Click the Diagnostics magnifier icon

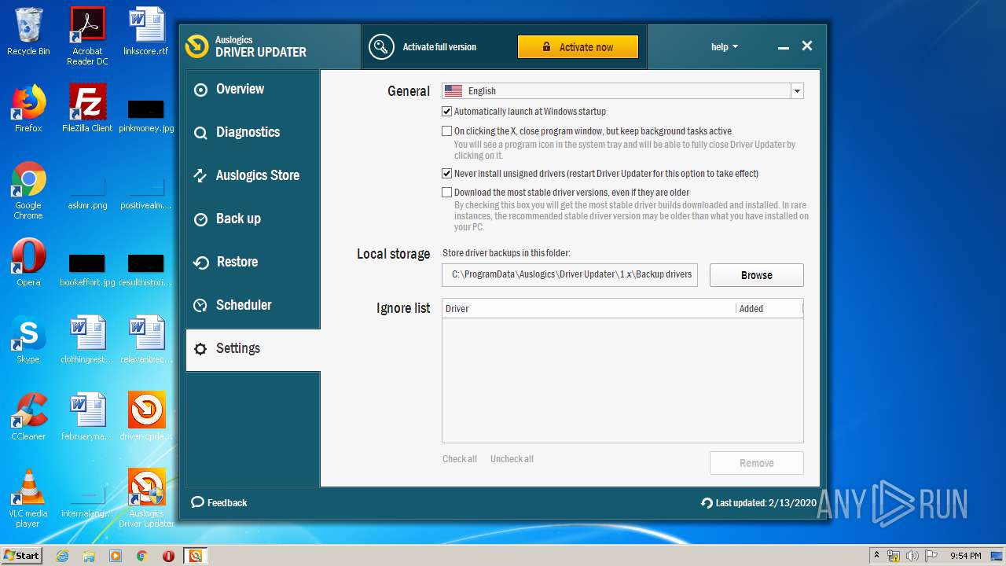click(x=201, y=133)
